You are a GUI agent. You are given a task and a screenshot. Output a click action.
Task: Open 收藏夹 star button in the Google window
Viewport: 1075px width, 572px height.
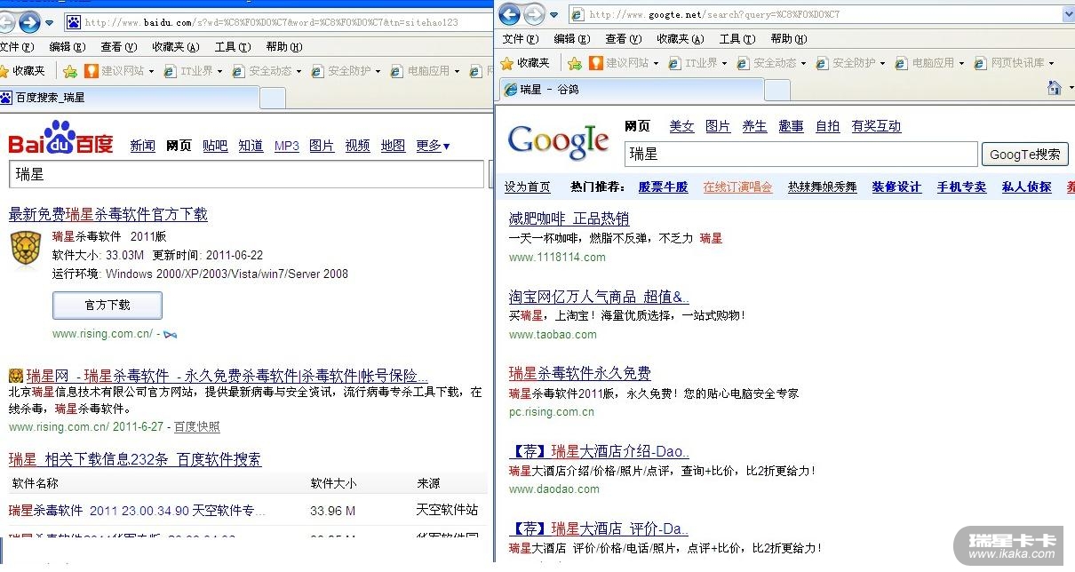(x=525, y=63)
